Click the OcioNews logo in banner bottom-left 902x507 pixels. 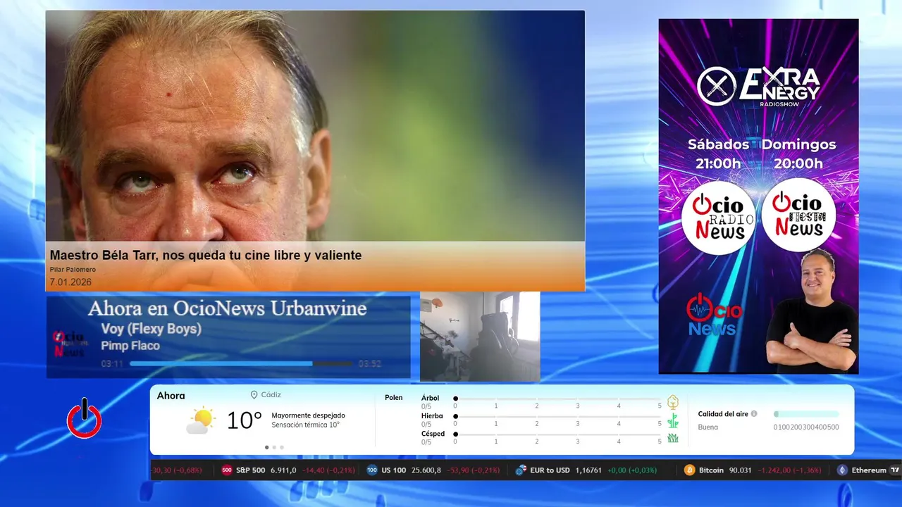713,315
